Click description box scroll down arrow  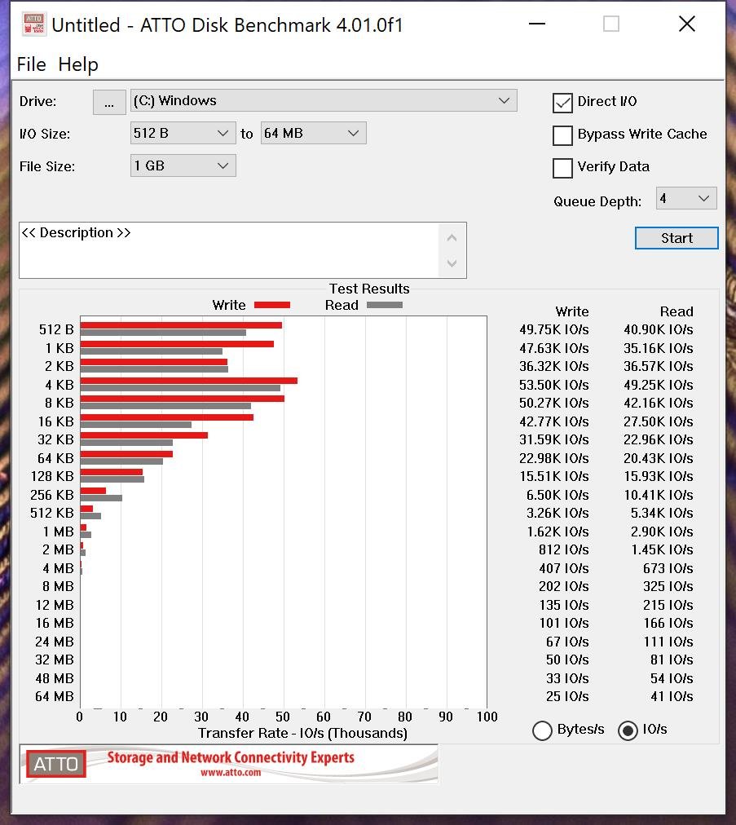pyautogui.click(x=452, y=263)
